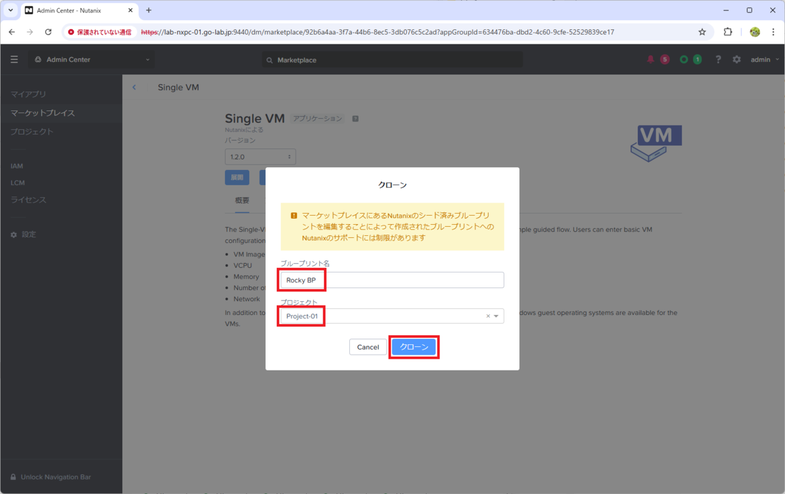The height and width of the screenshot is (494, 785).
Task: Open the プロジェクト dropdown showing Project-01
Action: pos(392,316)
